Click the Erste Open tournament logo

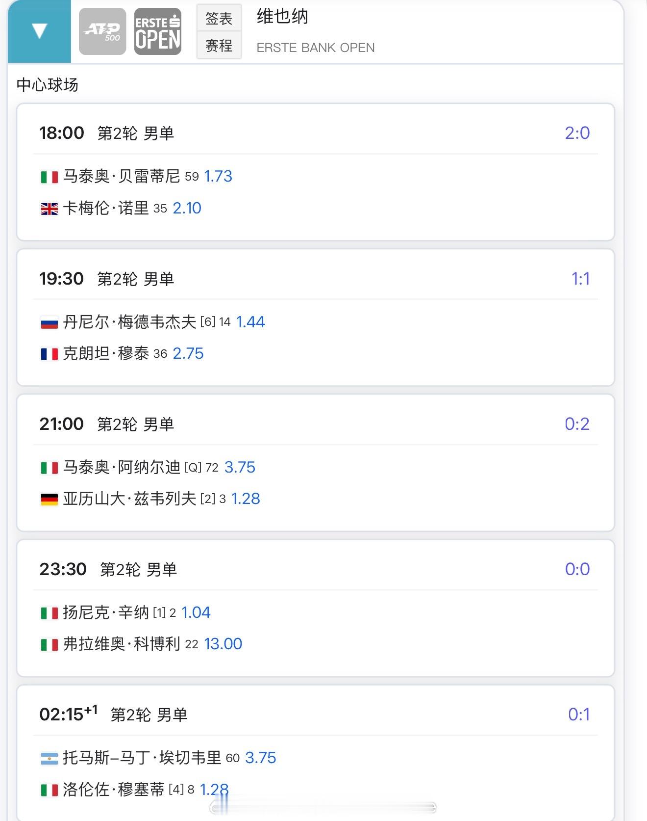coord(158,31)
